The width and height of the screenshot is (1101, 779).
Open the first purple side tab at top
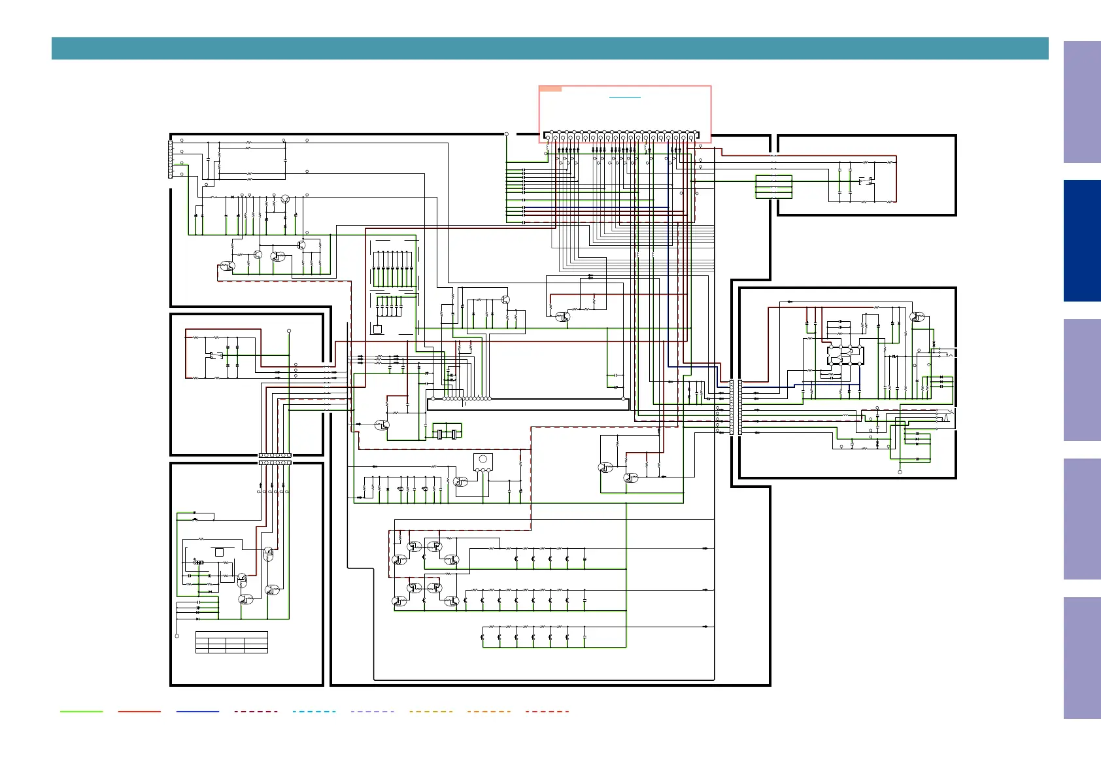coord(1082,102)
